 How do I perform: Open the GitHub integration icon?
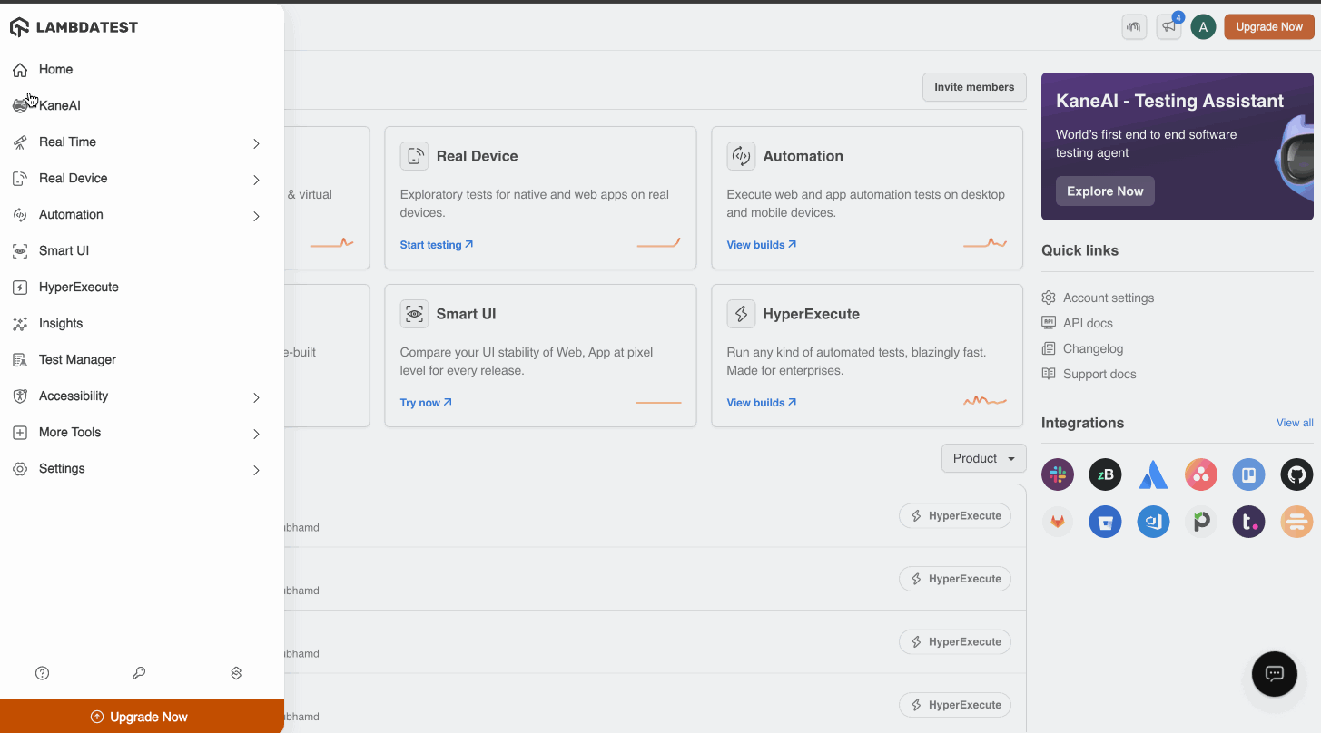pyautogui.click(x=1296, y=474)
